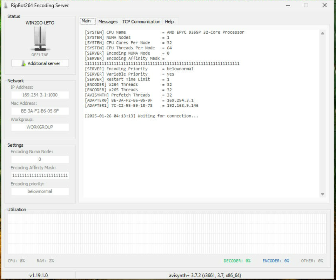Switch to the Main tab
The height and width of the screenshot is (280, 336).
click(x=88, y=21)
